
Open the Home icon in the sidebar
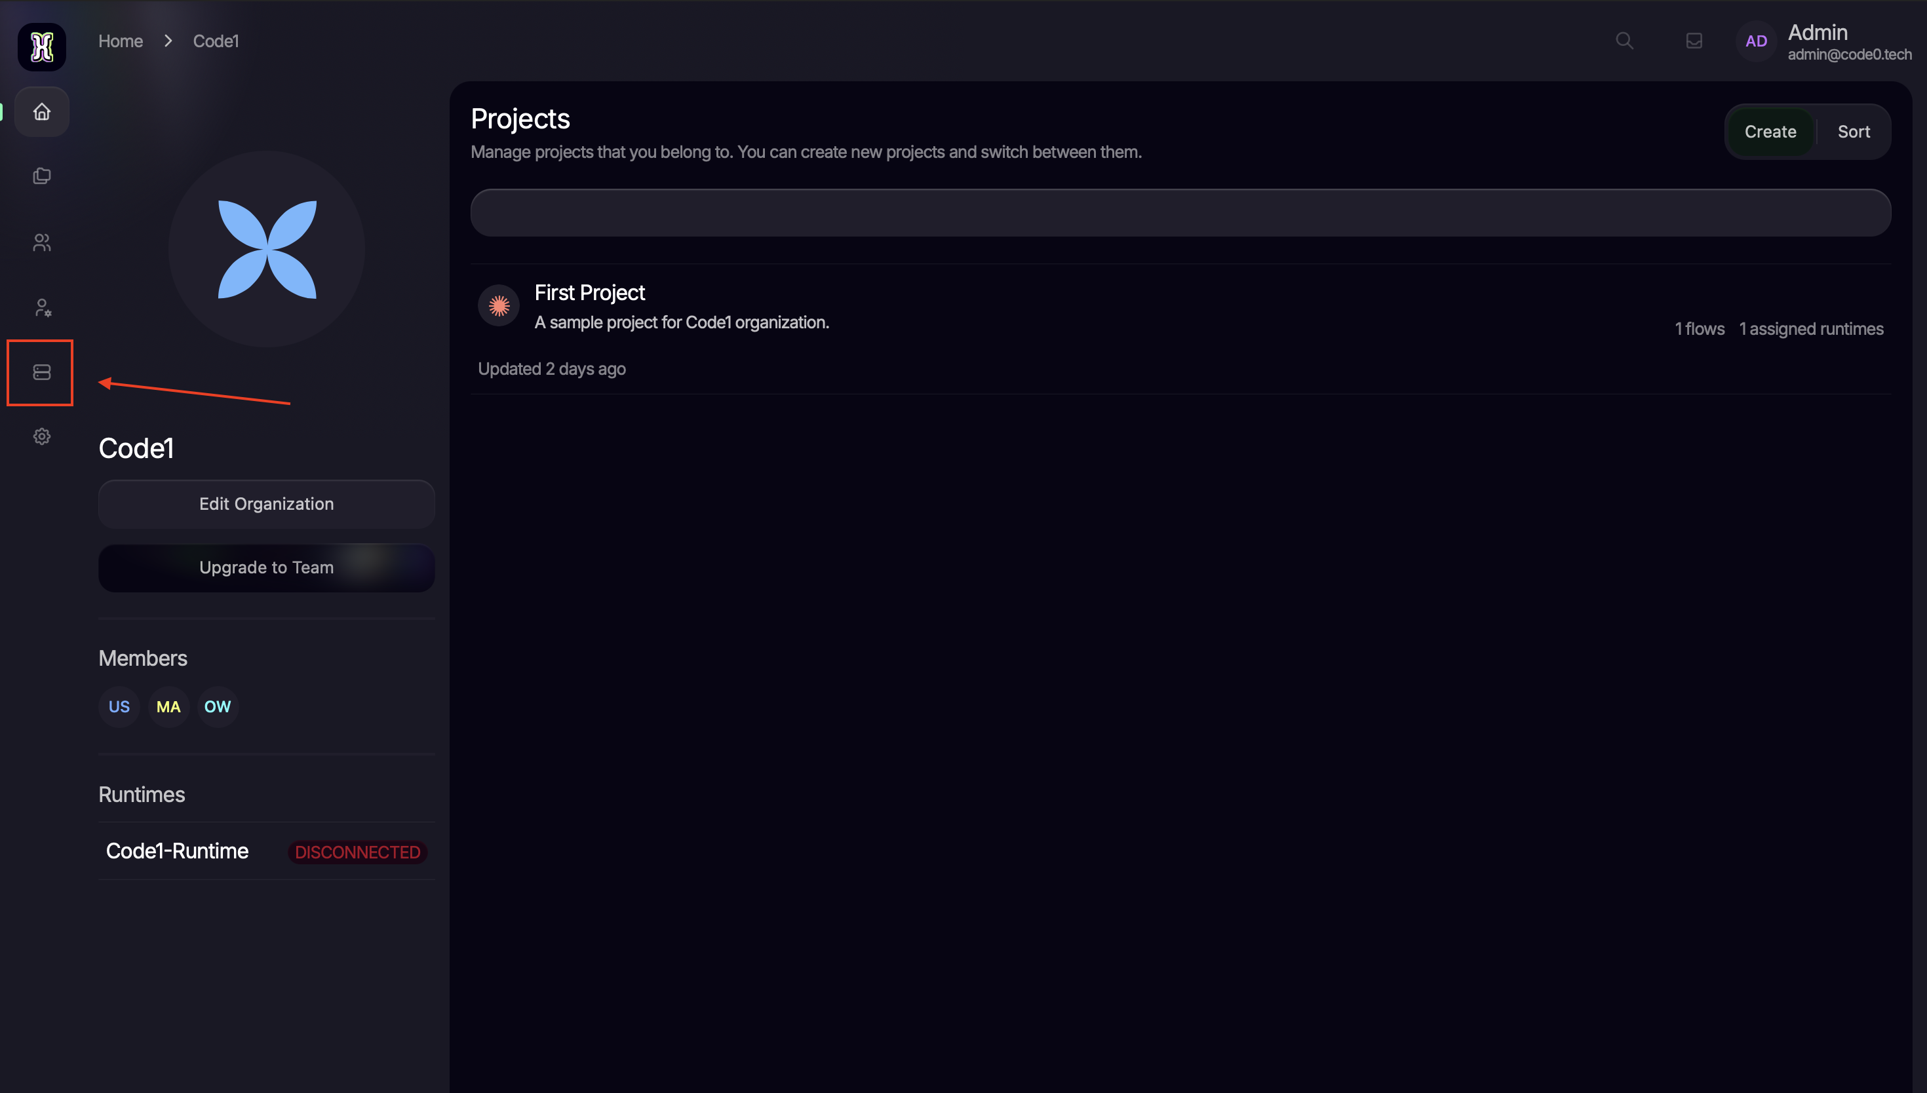coord(41,111)
